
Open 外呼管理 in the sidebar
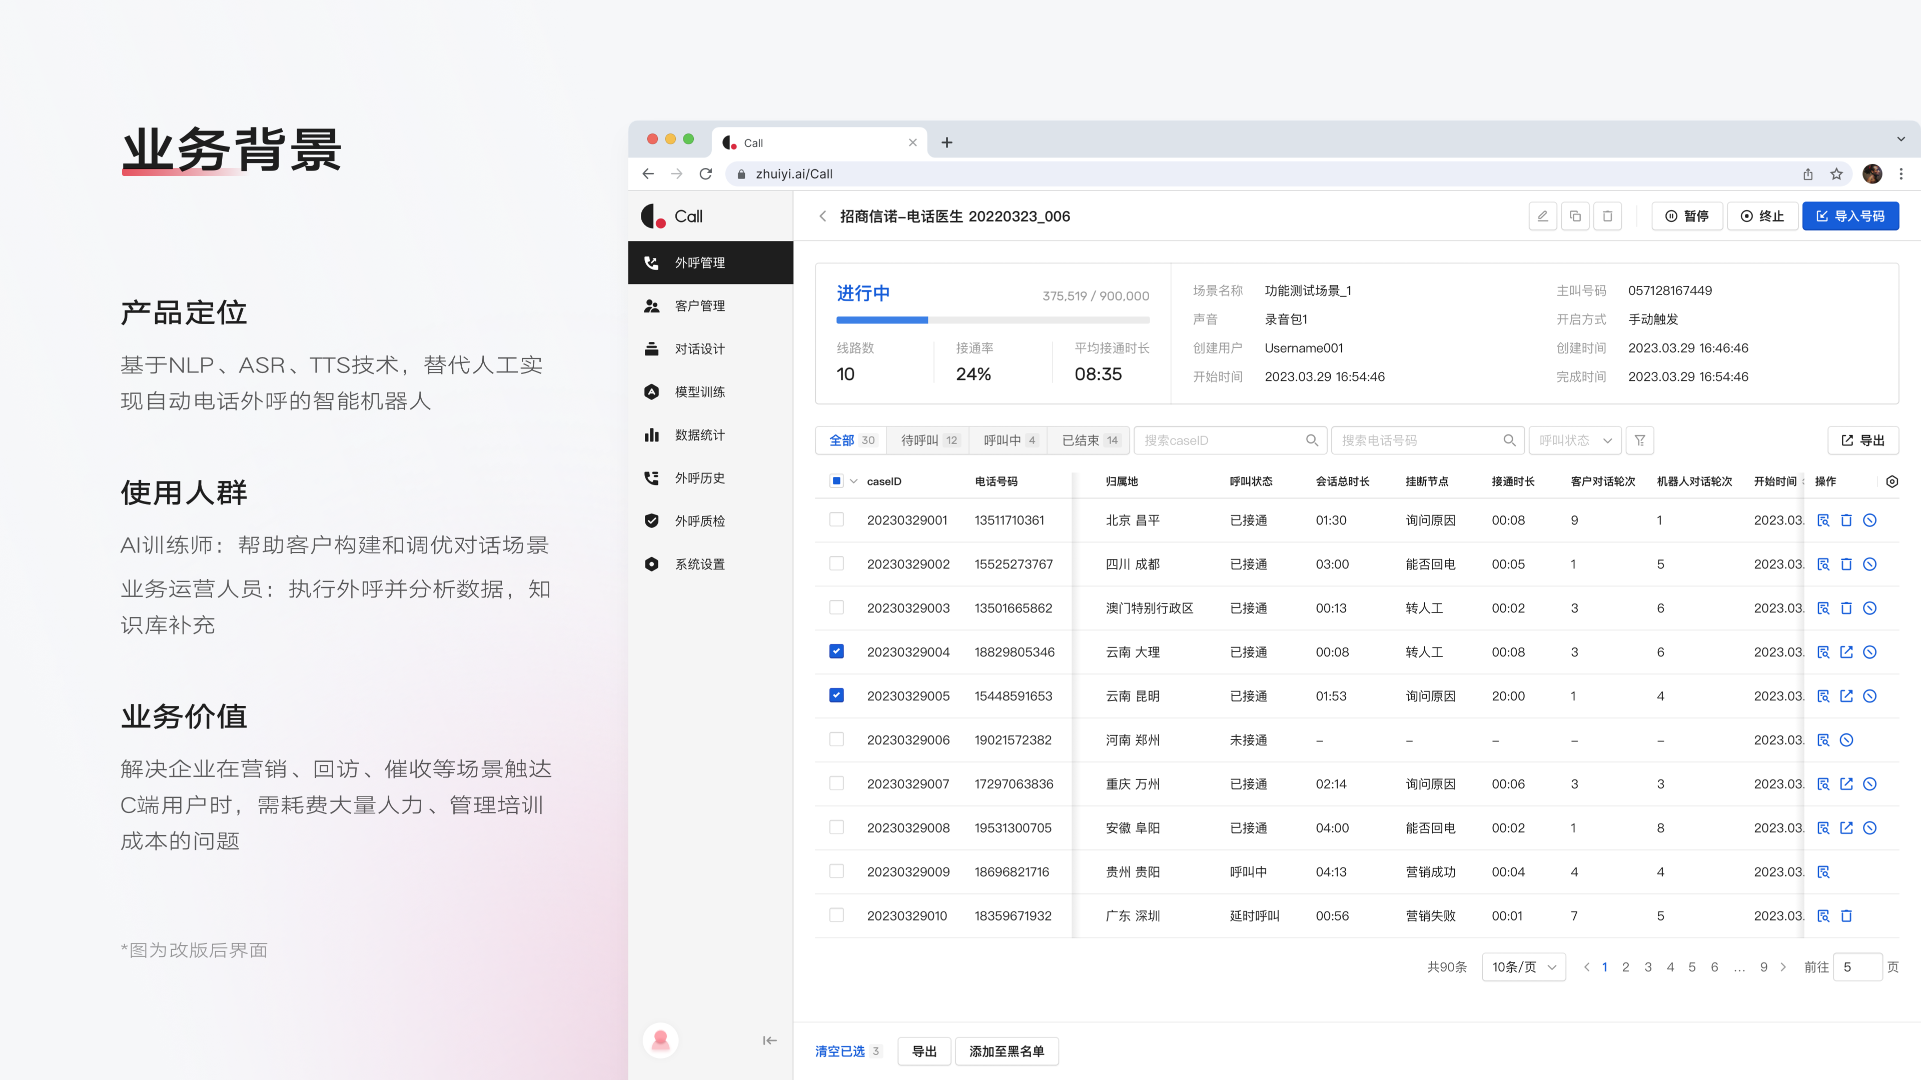coord(711,262)
